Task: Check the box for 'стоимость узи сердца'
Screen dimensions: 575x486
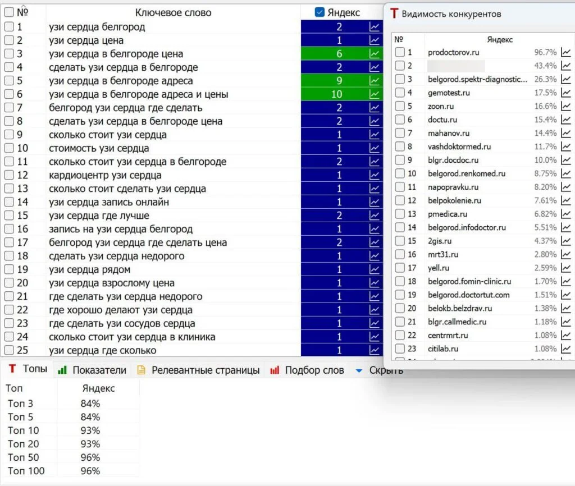Action: pos(9,148)
